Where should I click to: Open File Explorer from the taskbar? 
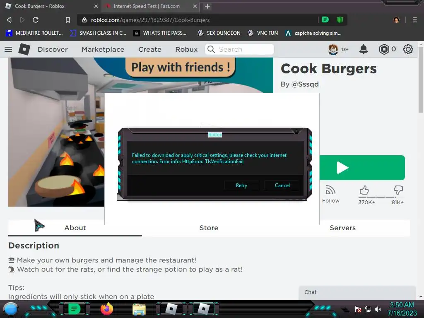(x=139, y=309)
